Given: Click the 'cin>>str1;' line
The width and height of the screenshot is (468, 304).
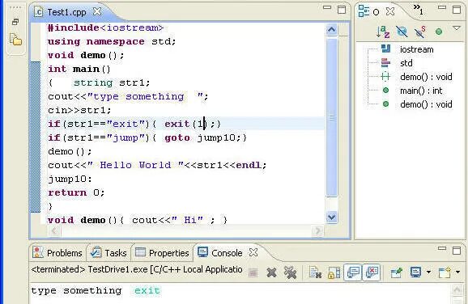Looking at the screenshot, I should point(79,110).
